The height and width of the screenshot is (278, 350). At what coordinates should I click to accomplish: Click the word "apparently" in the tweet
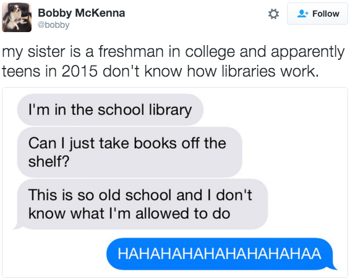(x=308, y=53)
